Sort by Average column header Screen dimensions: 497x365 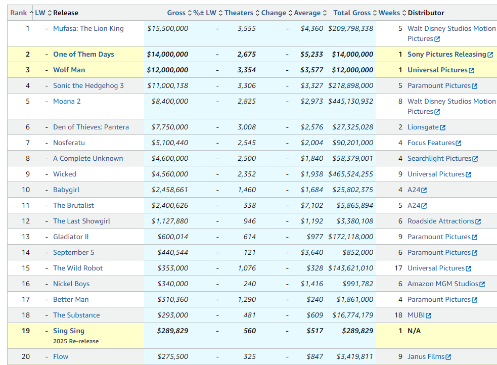tap(307, 13)
